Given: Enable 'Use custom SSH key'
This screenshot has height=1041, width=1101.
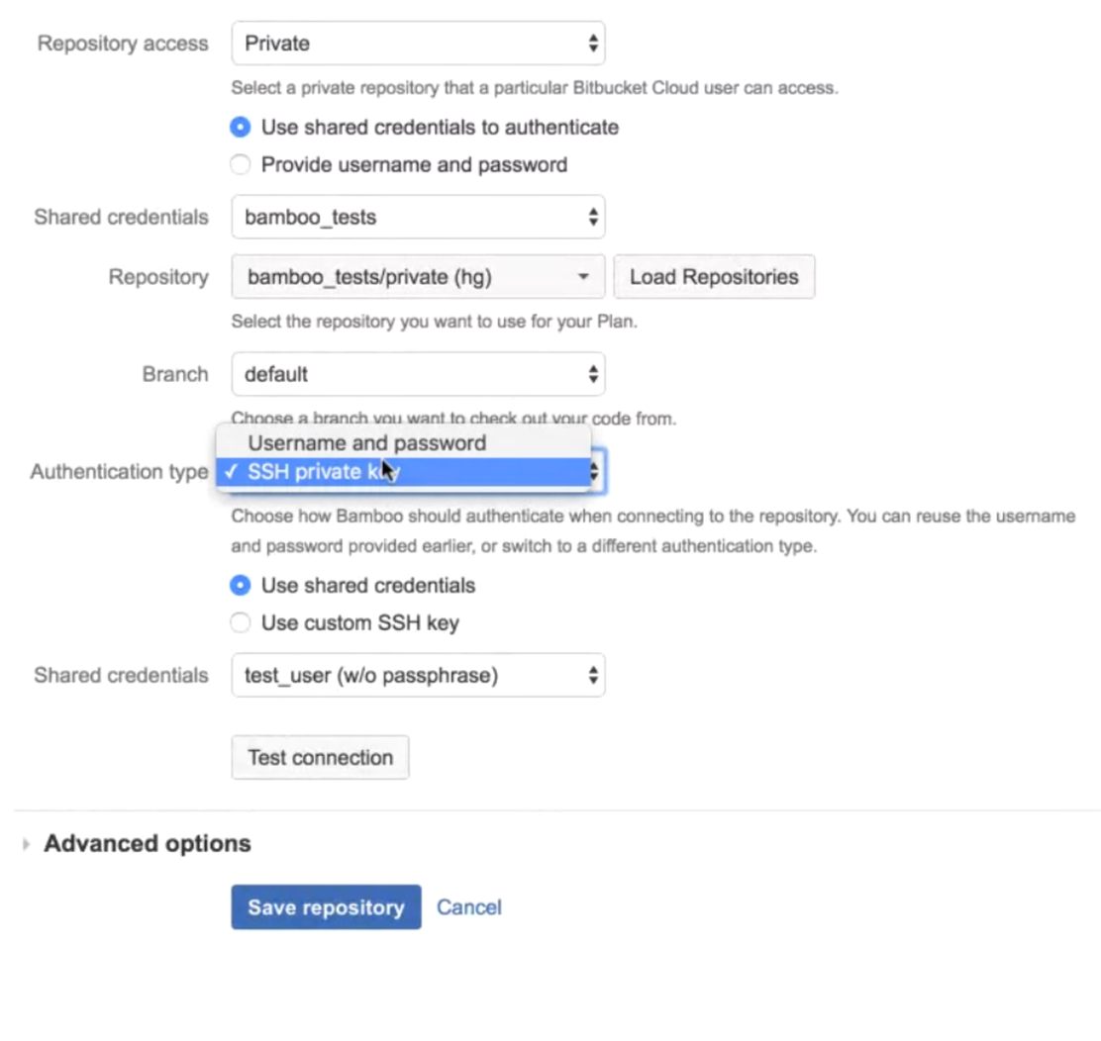Looking at the screenshot, I should (240, 622).
